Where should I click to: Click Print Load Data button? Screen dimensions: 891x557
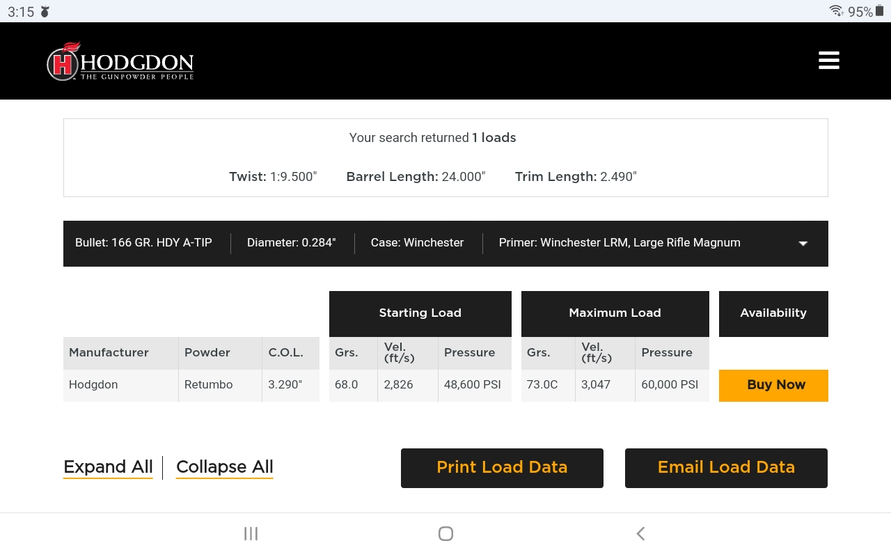pos(502,468)
